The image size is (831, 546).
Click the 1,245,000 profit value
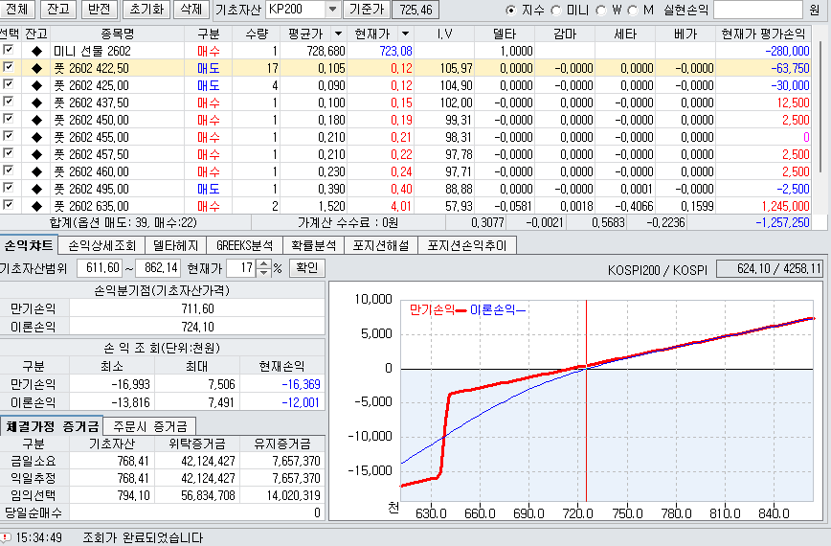(x=785, y=206)
